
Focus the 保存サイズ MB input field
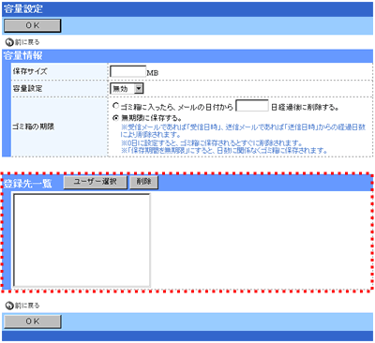tap(127, 71)
